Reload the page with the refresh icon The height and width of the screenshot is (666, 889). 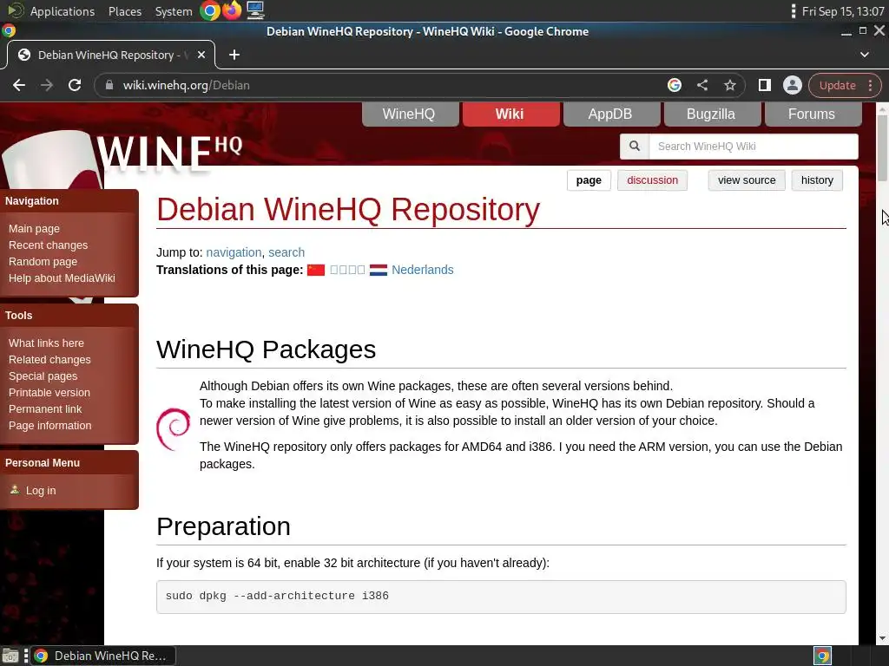[75, 85]
